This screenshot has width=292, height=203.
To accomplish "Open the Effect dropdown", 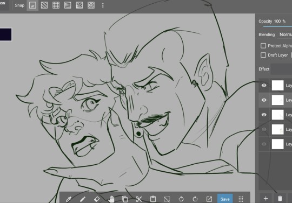I will (281, 69).
